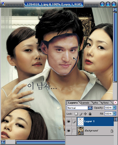This screenshot has height=145, width=118.
Task: Open the Actions tab
Action: (105, 103)
